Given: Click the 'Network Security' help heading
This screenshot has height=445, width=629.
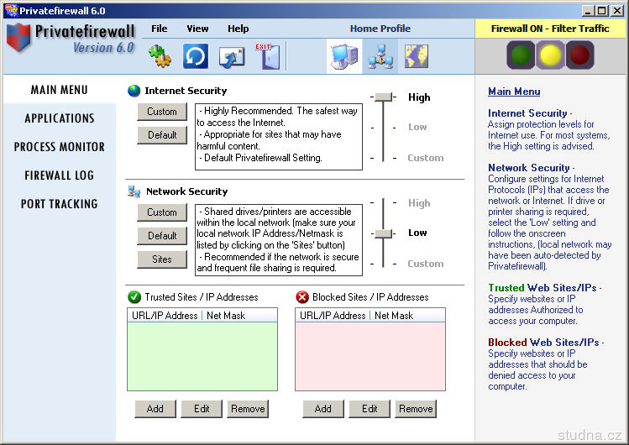Looking at the screenshot, I should (529, 168).
